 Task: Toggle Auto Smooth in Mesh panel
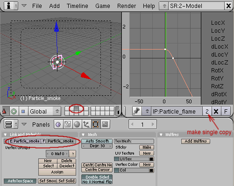pos(97,141)
